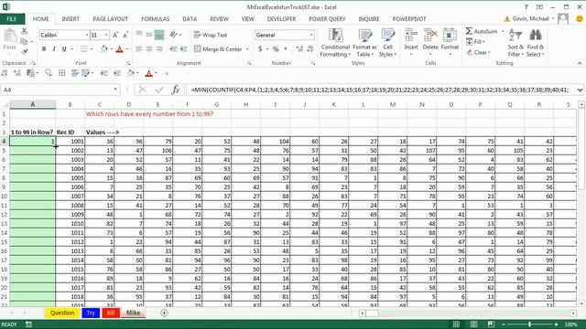Collapse the ribbon with the caret icon
This screenshot has width=586, height=329.
580,63
